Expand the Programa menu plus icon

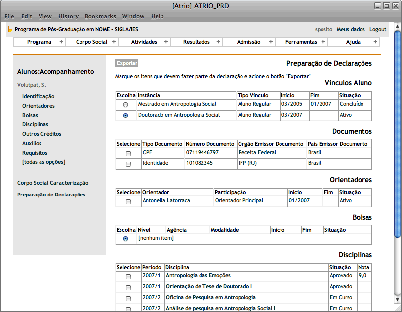[61, 42]
